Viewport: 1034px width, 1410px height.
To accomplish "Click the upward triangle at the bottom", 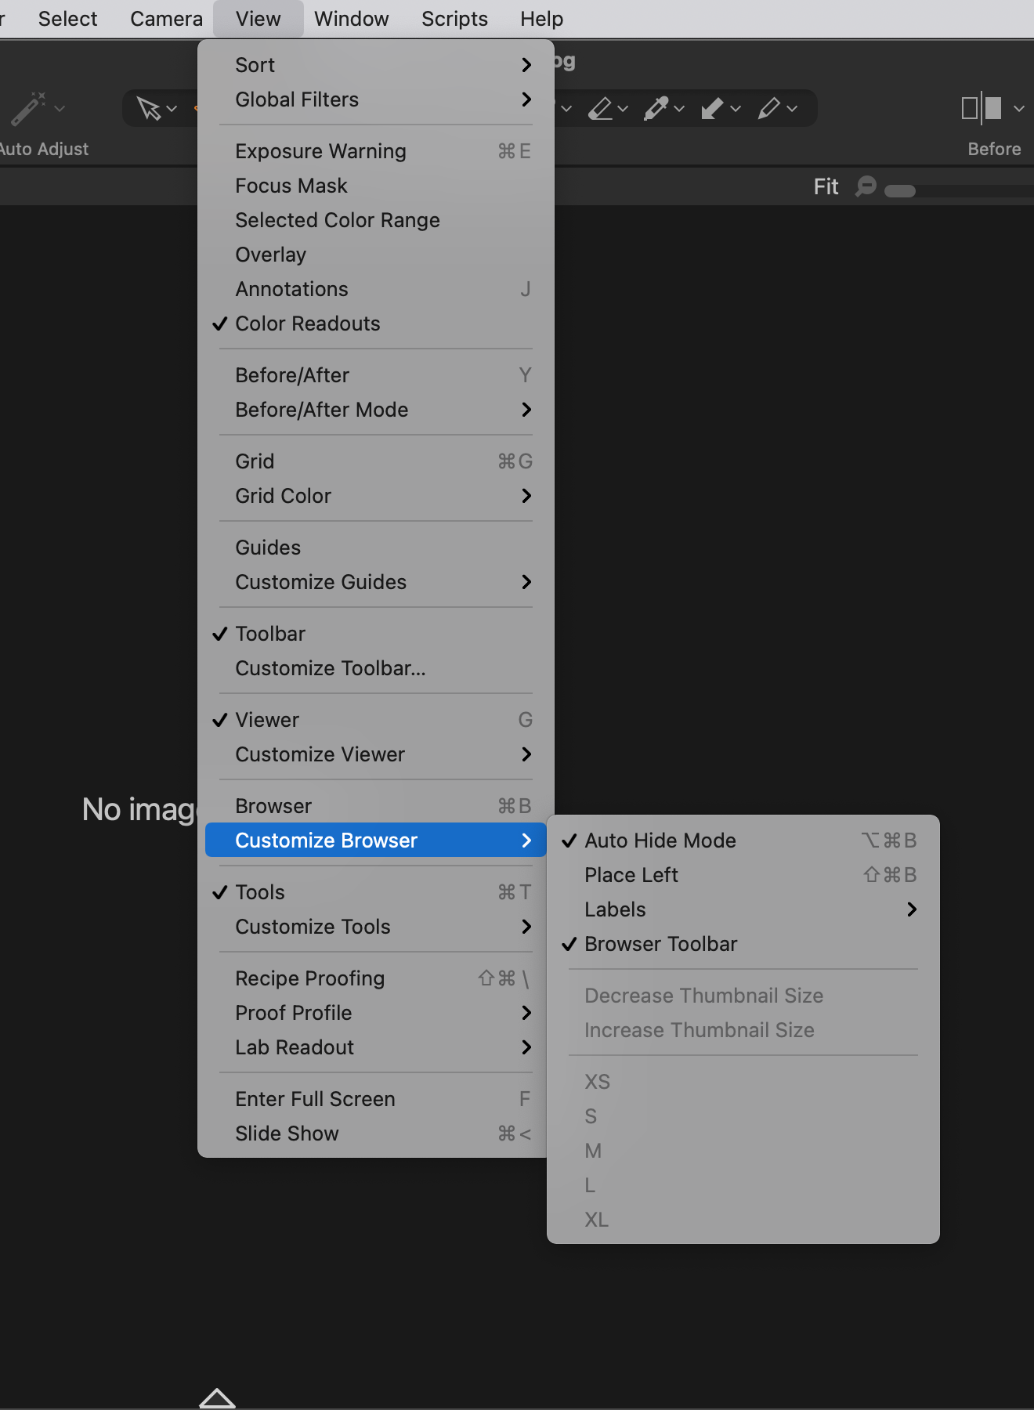I will point(217,1398).
